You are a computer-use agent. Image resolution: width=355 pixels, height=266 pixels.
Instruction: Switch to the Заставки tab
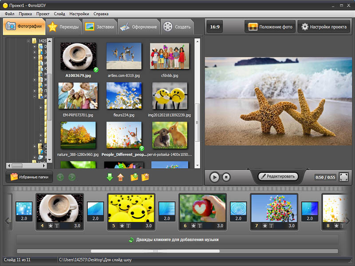(x=100, y=27)
